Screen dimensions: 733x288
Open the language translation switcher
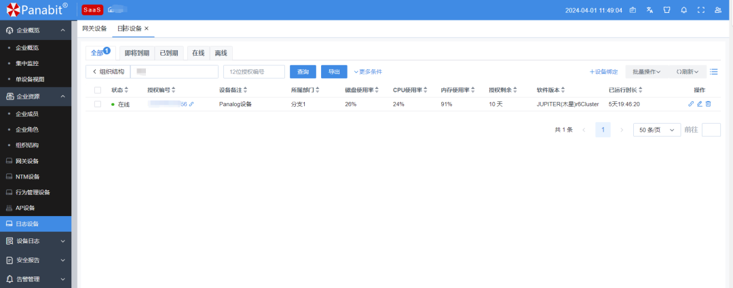click(x=650, y=10)
